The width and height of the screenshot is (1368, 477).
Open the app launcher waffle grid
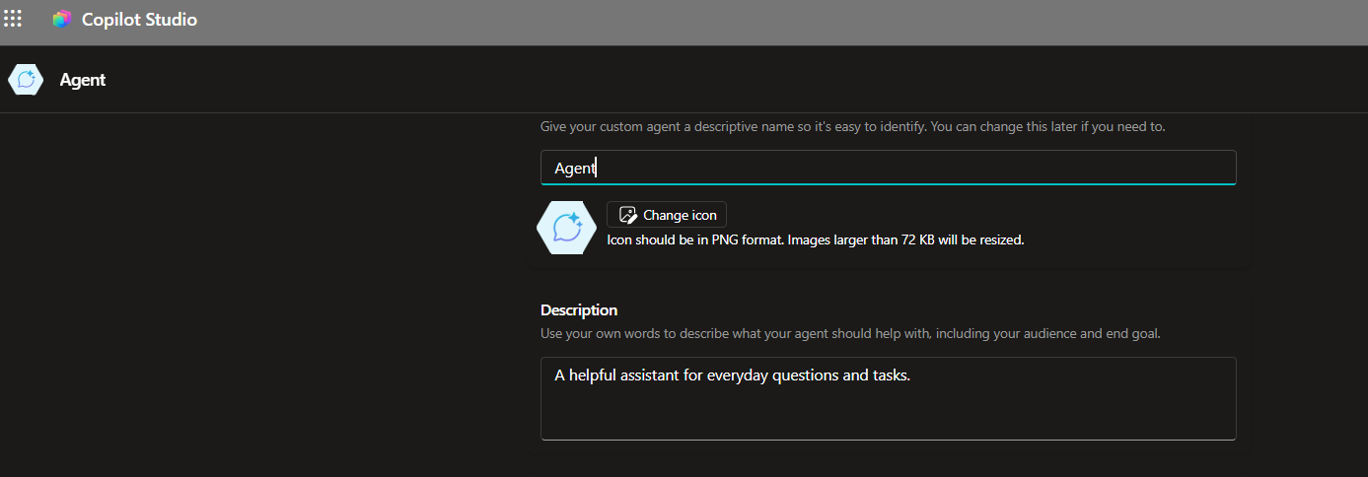coord(13,19)
